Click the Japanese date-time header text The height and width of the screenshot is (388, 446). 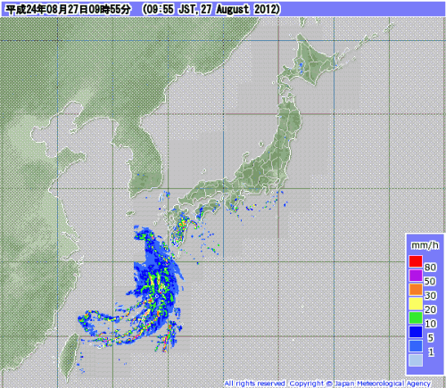(x=69, y=10)
